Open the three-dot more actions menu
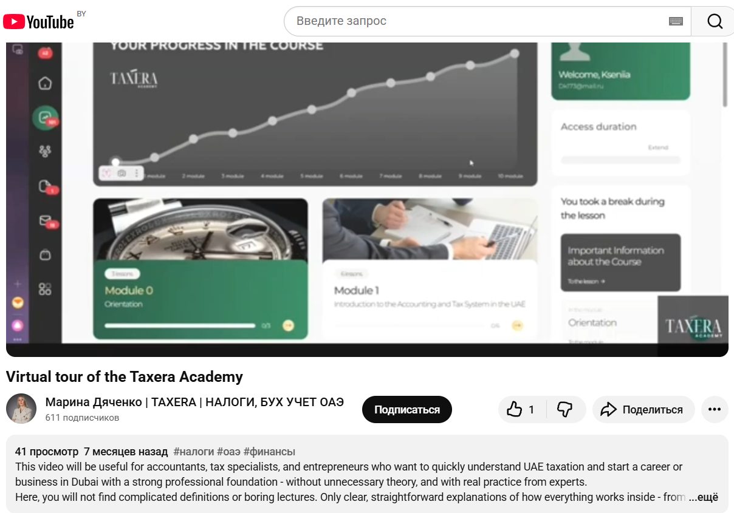 click(715, 410)
